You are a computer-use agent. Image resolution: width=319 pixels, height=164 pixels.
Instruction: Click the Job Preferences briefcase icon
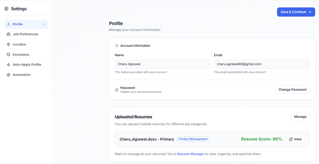8,34
